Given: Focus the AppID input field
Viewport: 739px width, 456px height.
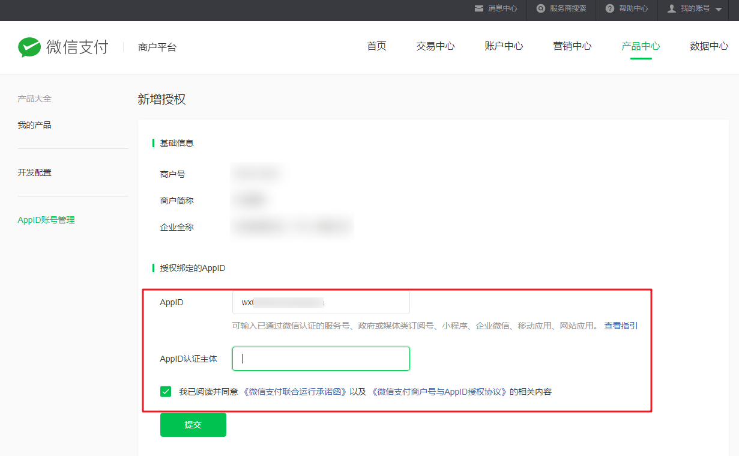Looking at the screenshot, I should pyautogui.click(x=321, y=302).
